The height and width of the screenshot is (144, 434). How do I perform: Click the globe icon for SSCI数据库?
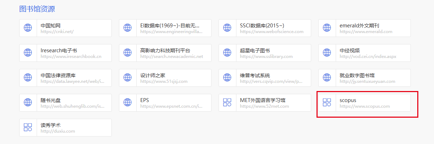(227, 28)
